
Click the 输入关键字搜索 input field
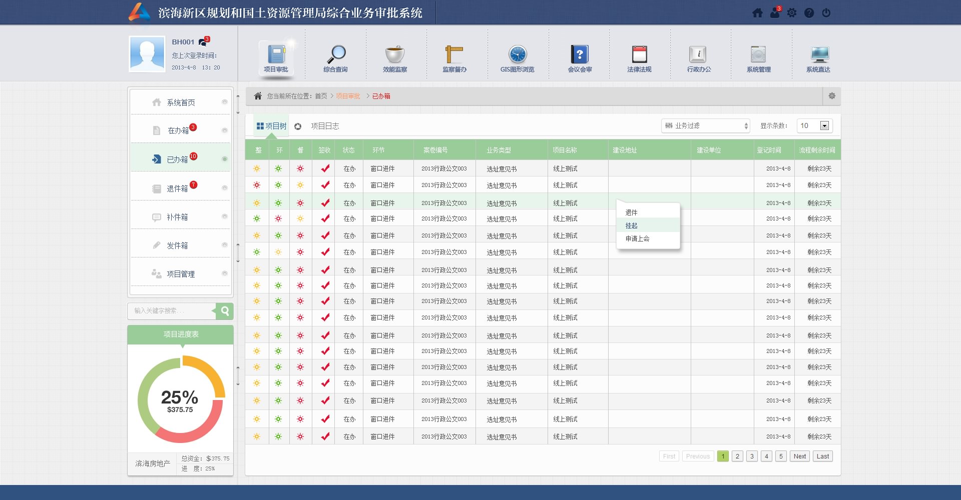(x=172, y=311)
